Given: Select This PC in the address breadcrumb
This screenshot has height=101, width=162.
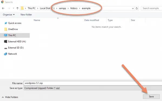Looking at the screenshot, I should tap(32, 8).
